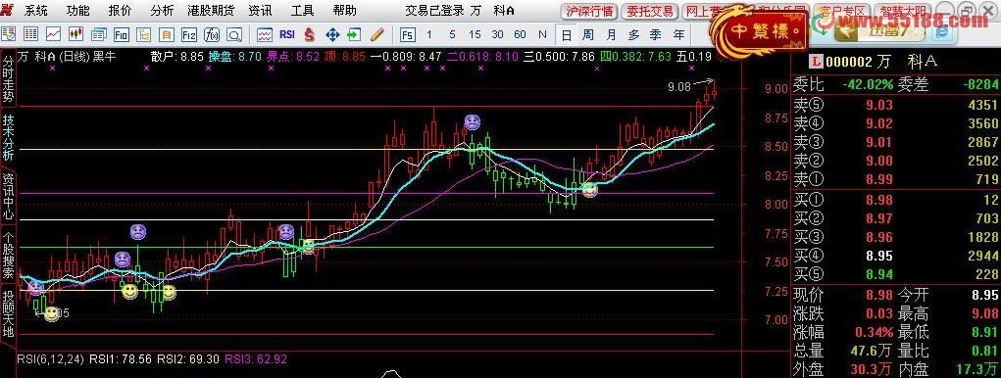1001x378 pixels.
Task: Select the 周 weekly period
Action: [x=588, y=34]
